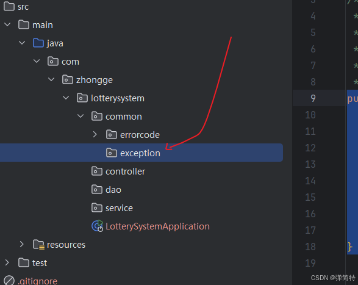Click line number 18 in gutter
The height and width of the screenshot is (285, 358).
click(x=310, y=247)
